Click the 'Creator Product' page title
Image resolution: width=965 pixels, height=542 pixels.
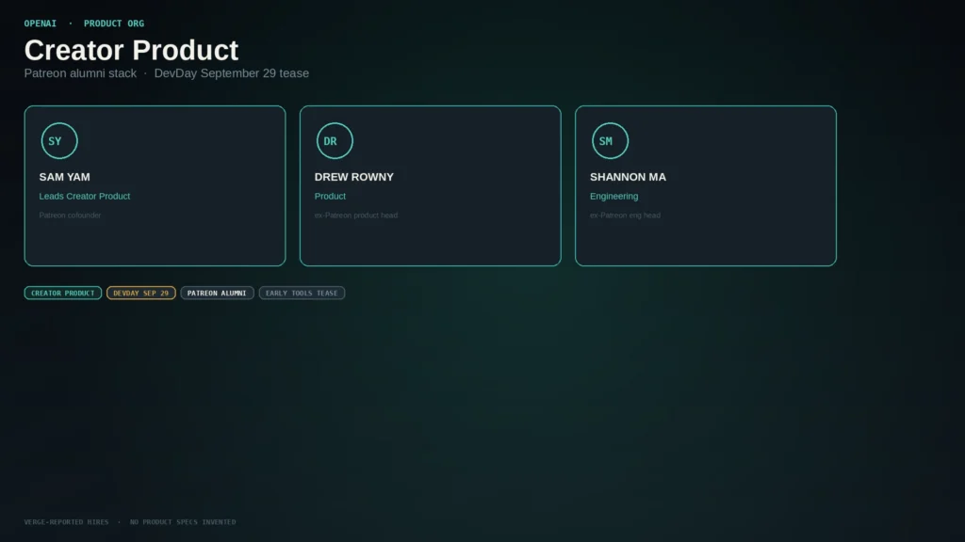131,51
